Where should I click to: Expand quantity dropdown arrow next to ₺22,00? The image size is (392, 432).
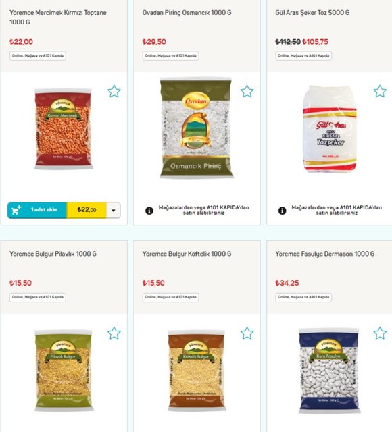click(x=114, y=210)
